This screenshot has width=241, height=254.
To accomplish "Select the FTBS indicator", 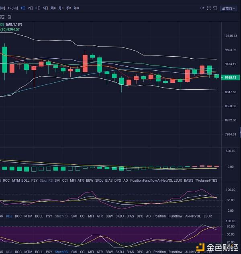I will click(x=213, y=180).
